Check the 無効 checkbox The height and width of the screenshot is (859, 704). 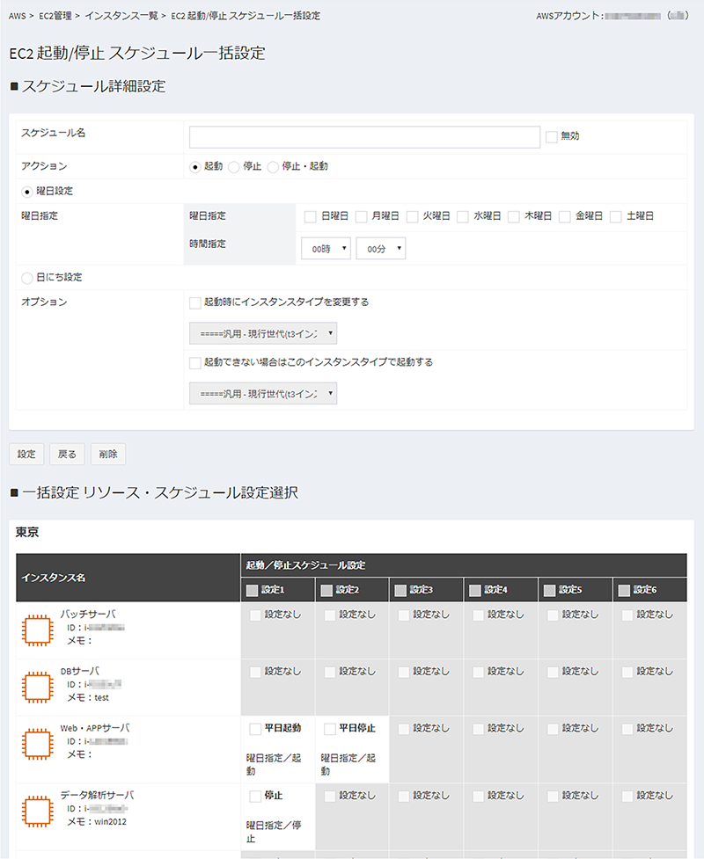click(552, 137)
